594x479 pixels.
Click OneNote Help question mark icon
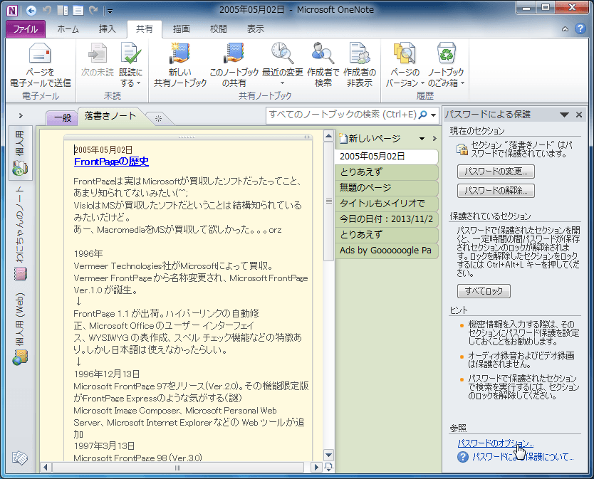click(x=580, y=28)
